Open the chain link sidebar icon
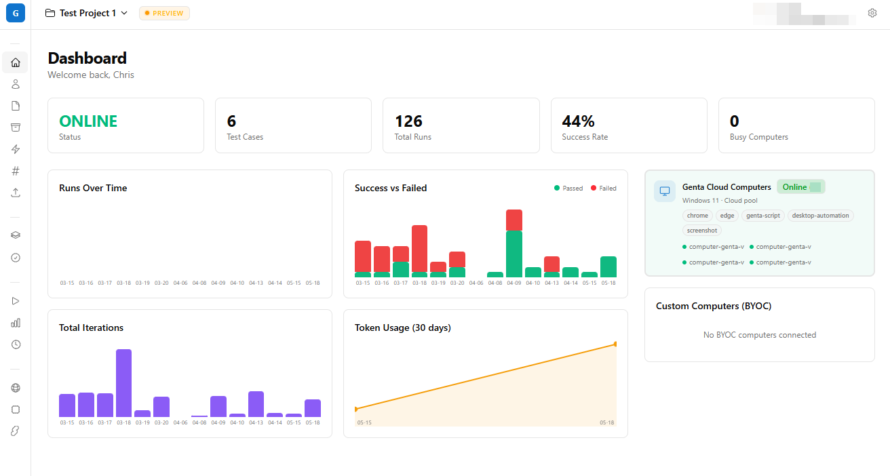Image resolution: width=890 pixels, height=476 pixels. pos(16,431)
